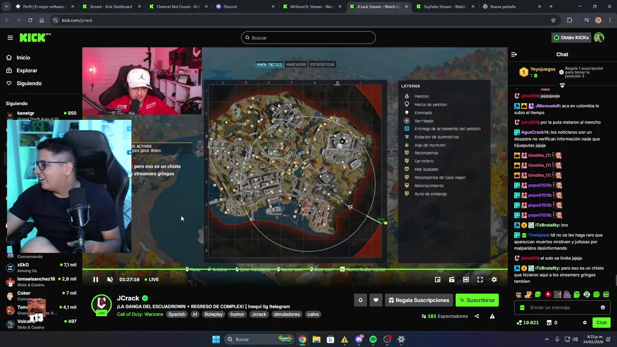The height and width of the screenshot is (347, 617).
Task: Switch to Stream - Kick Dashboard tab
Action: 110,7
